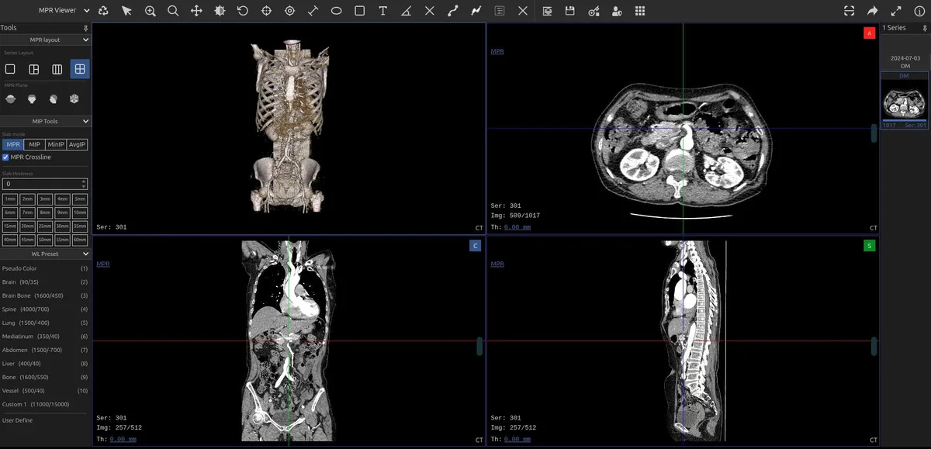Set slab thickness to 60mm
Screen dimensions: 931x449
click(80, 240)
